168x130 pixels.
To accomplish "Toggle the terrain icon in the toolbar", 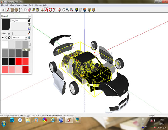I will click(x=81, y=10).
